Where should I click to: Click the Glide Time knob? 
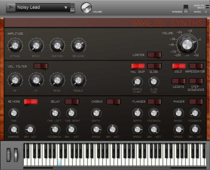(x=154, y=81)
